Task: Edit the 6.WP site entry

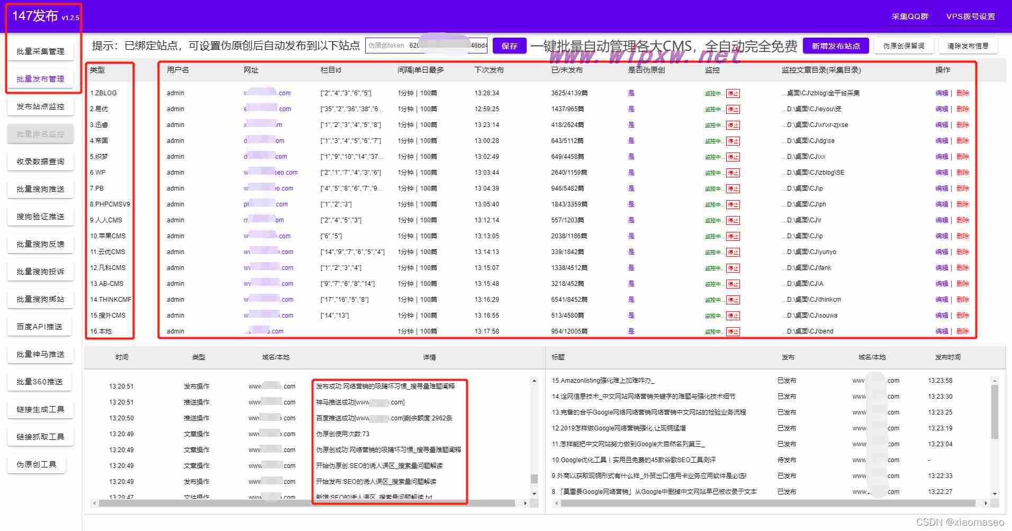Action: tap(942, 173)
